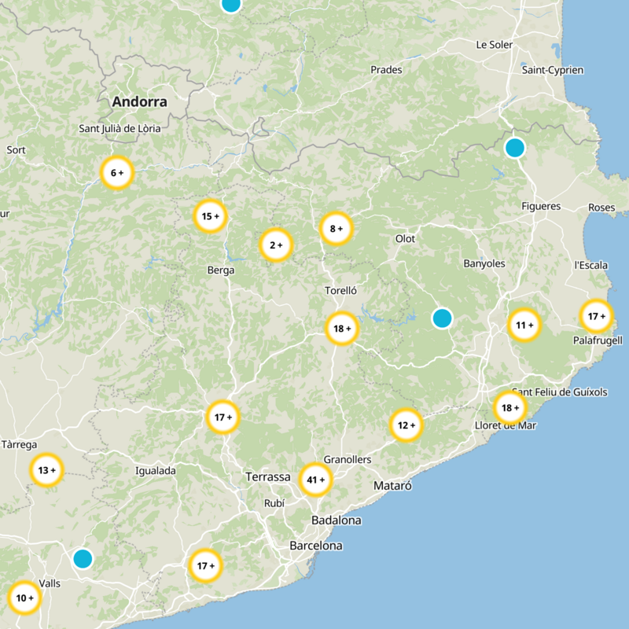
Task: Select the blue dot marker north of Figueres
Action: point(515,148)
